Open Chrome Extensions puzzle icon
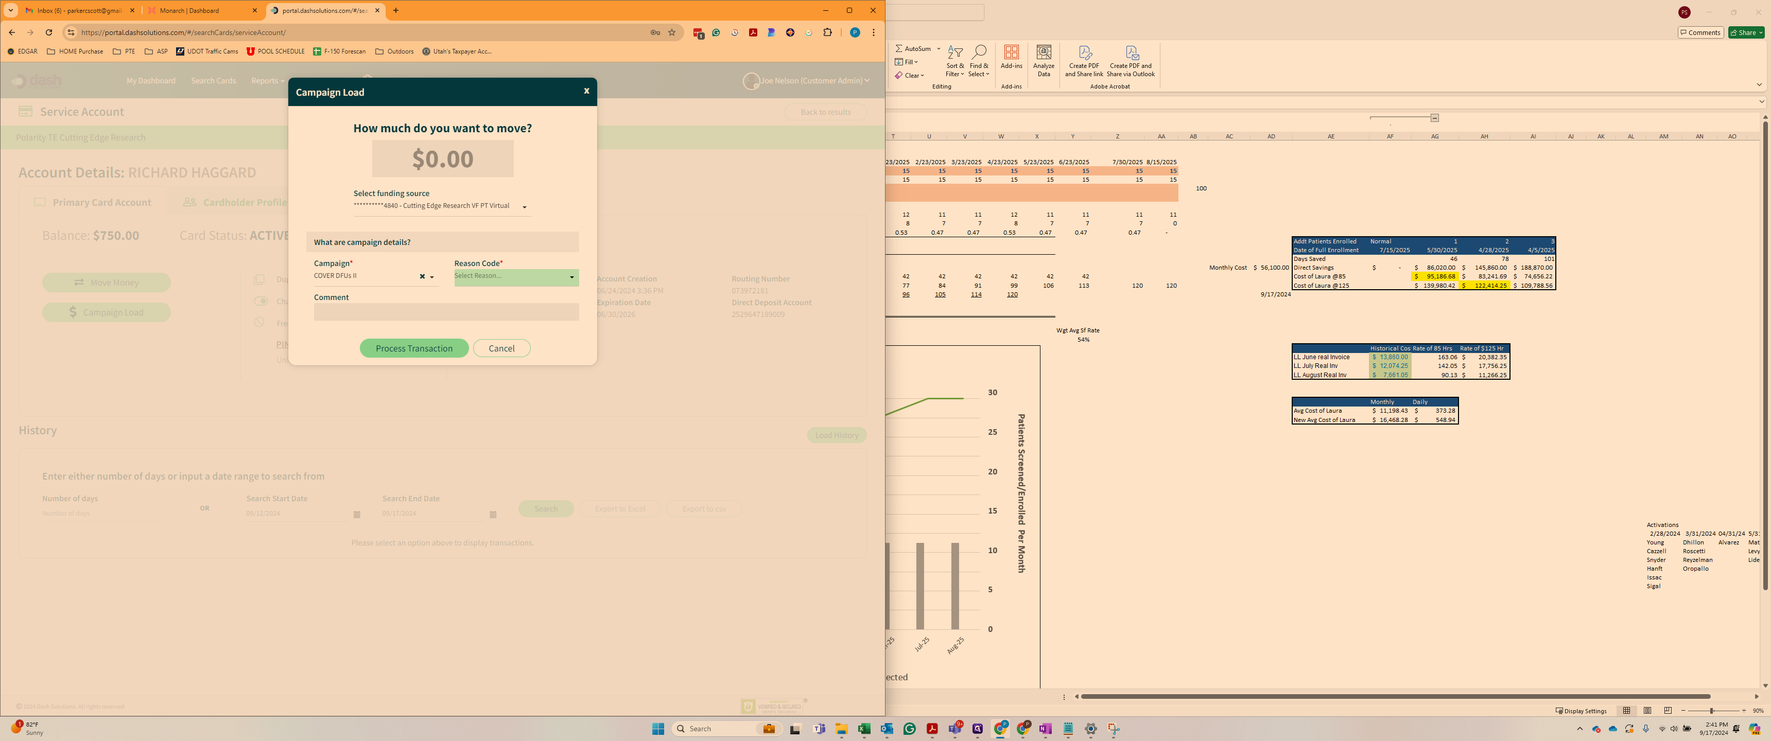This screenshot has height=741, width=1771. click(827, 32)
